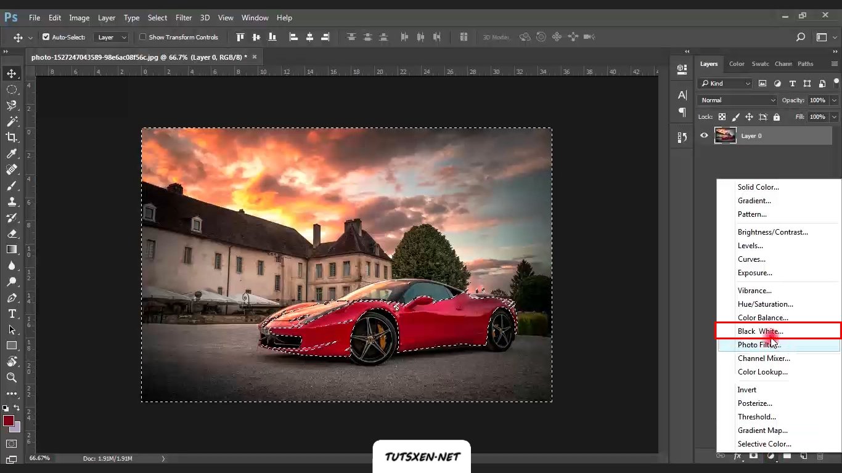This screenshot has height=473, width=842.
Task: Expand the Fill slider arrow
Action: pos(834,117)
